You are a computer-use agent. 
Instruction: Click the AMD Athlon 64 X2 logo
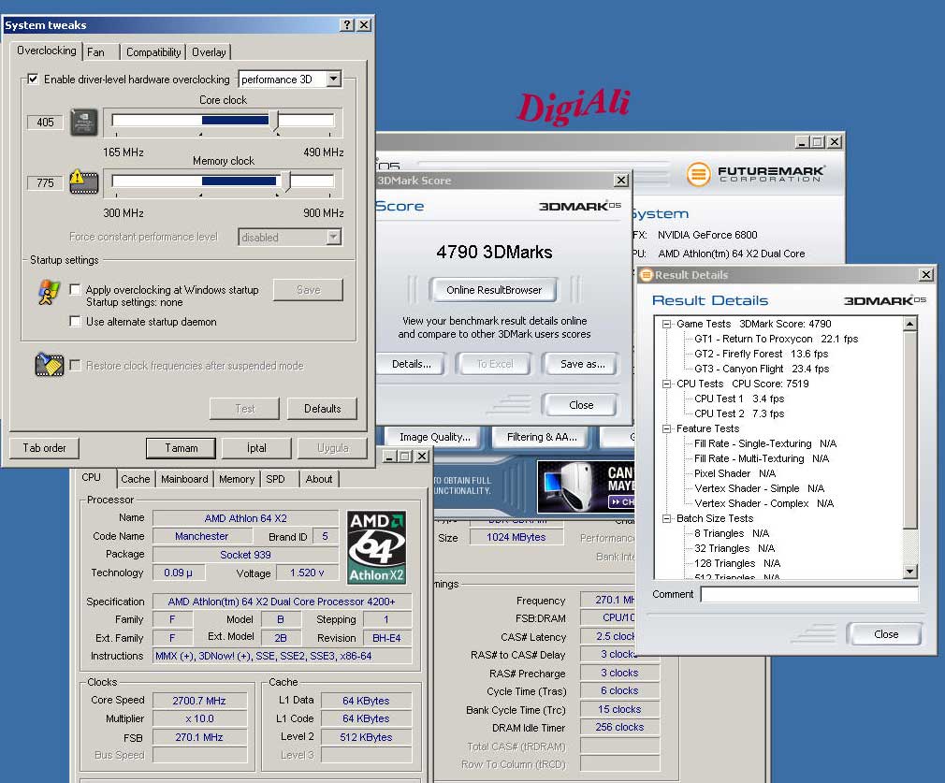[x=377, y=548]
